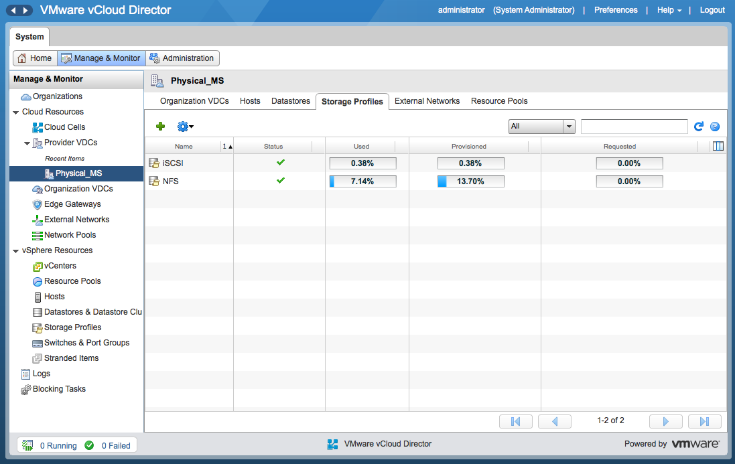
Task: Click the NFS Used 7.14% progress bar
Action: click(x=363, y=181)
